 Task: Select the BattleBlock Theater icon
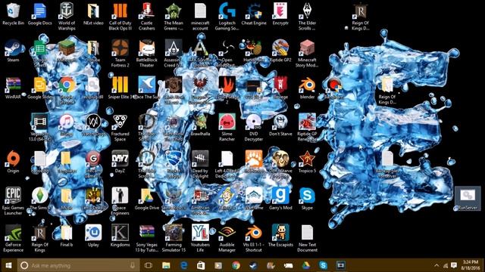tap(146, 54)
